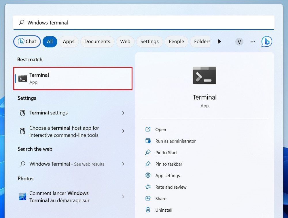Screen dimensions: 288x218
Task: Click the tools icon beside Choose a terminal host
Action: 22,131
